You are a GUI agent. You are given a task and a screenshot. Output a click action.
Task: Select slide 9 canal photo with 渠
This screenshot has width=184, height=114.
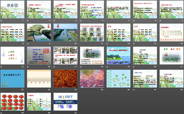pyautogui.click(x=39, y=32)
